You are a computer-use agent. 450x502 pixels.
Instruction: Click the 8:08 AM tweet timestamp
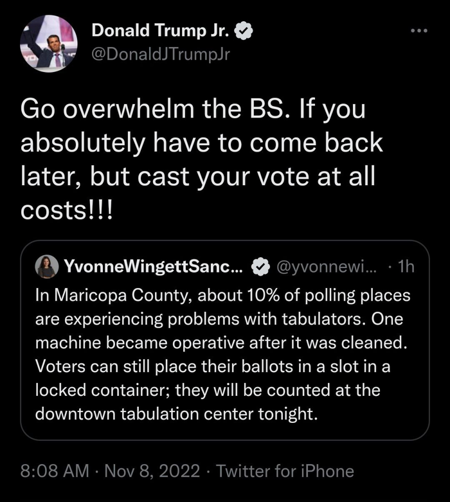[55, 471]
